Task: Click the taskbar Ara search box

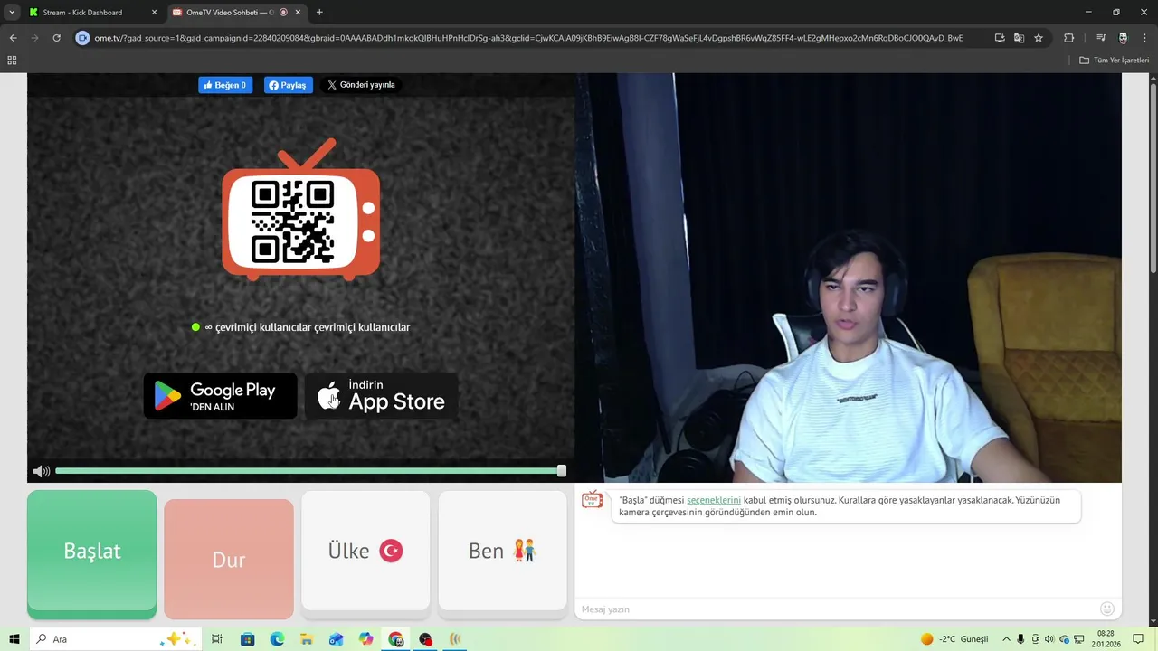Action: [x=115, y=639]
